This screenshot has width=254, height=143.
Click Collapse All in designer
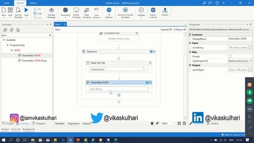pos(180,29)
